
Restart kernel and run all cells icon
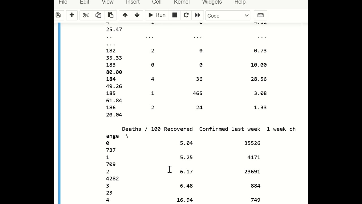197,15
